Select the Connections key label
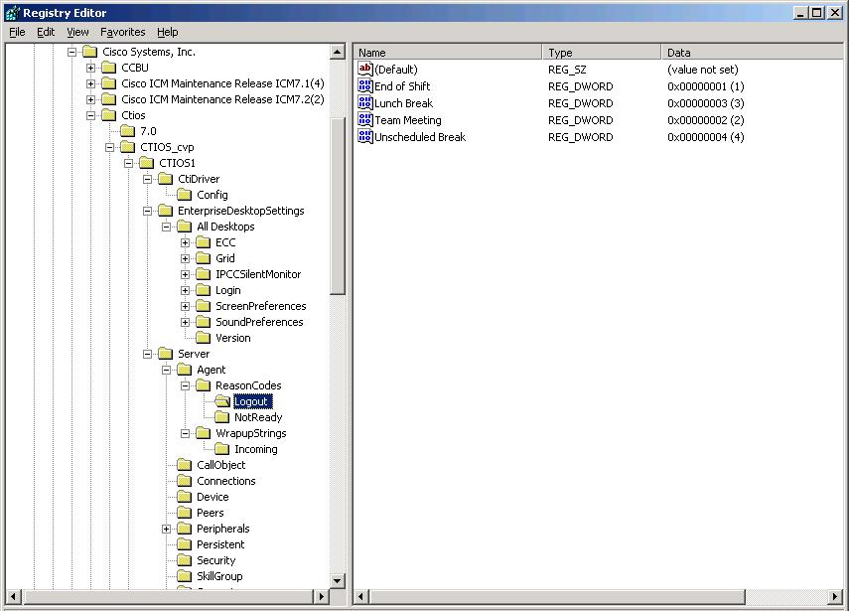 tap(225, 481)
